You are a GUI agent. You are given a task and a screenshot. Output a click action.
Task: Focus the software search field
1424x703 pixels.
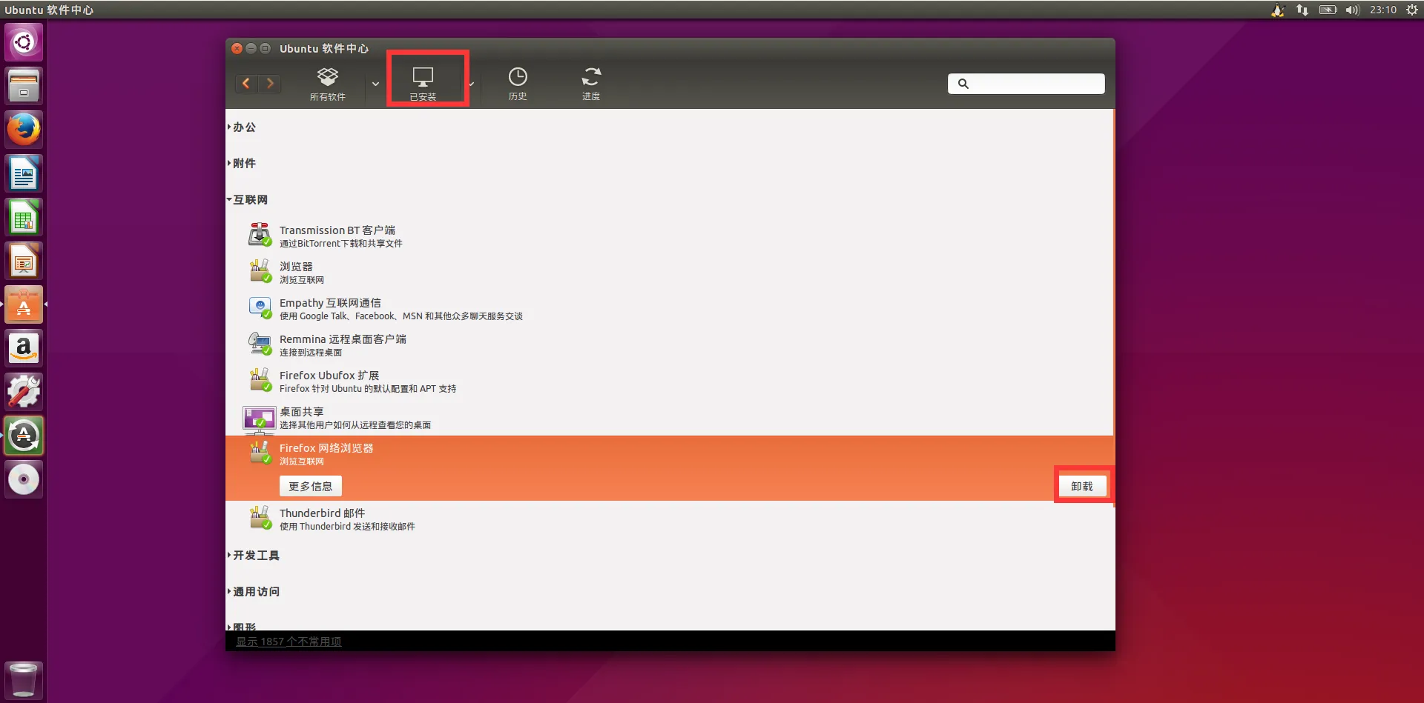click(x=1026, y=84)
